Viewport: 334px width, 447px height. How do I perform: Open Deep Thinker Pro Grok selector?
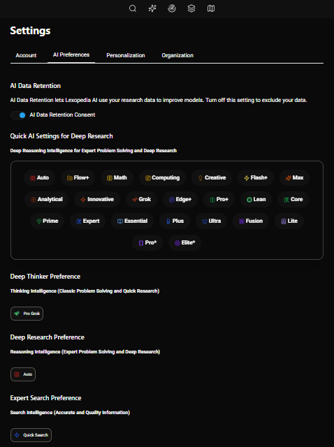click(x=27, y=314)
